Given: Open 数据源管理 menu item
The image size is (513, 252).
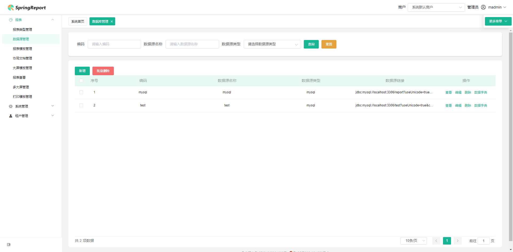Looking at the screenshot, I should coord(31,39).
